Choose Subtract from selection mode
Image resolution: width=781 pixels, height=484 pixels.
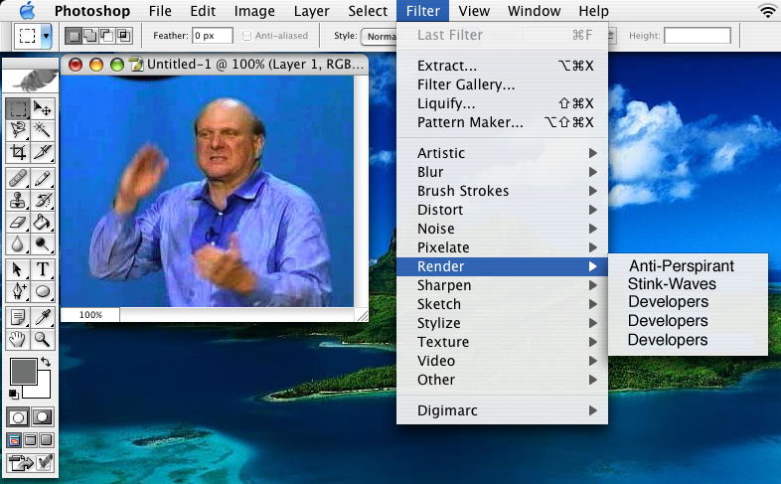pos(106,36)
